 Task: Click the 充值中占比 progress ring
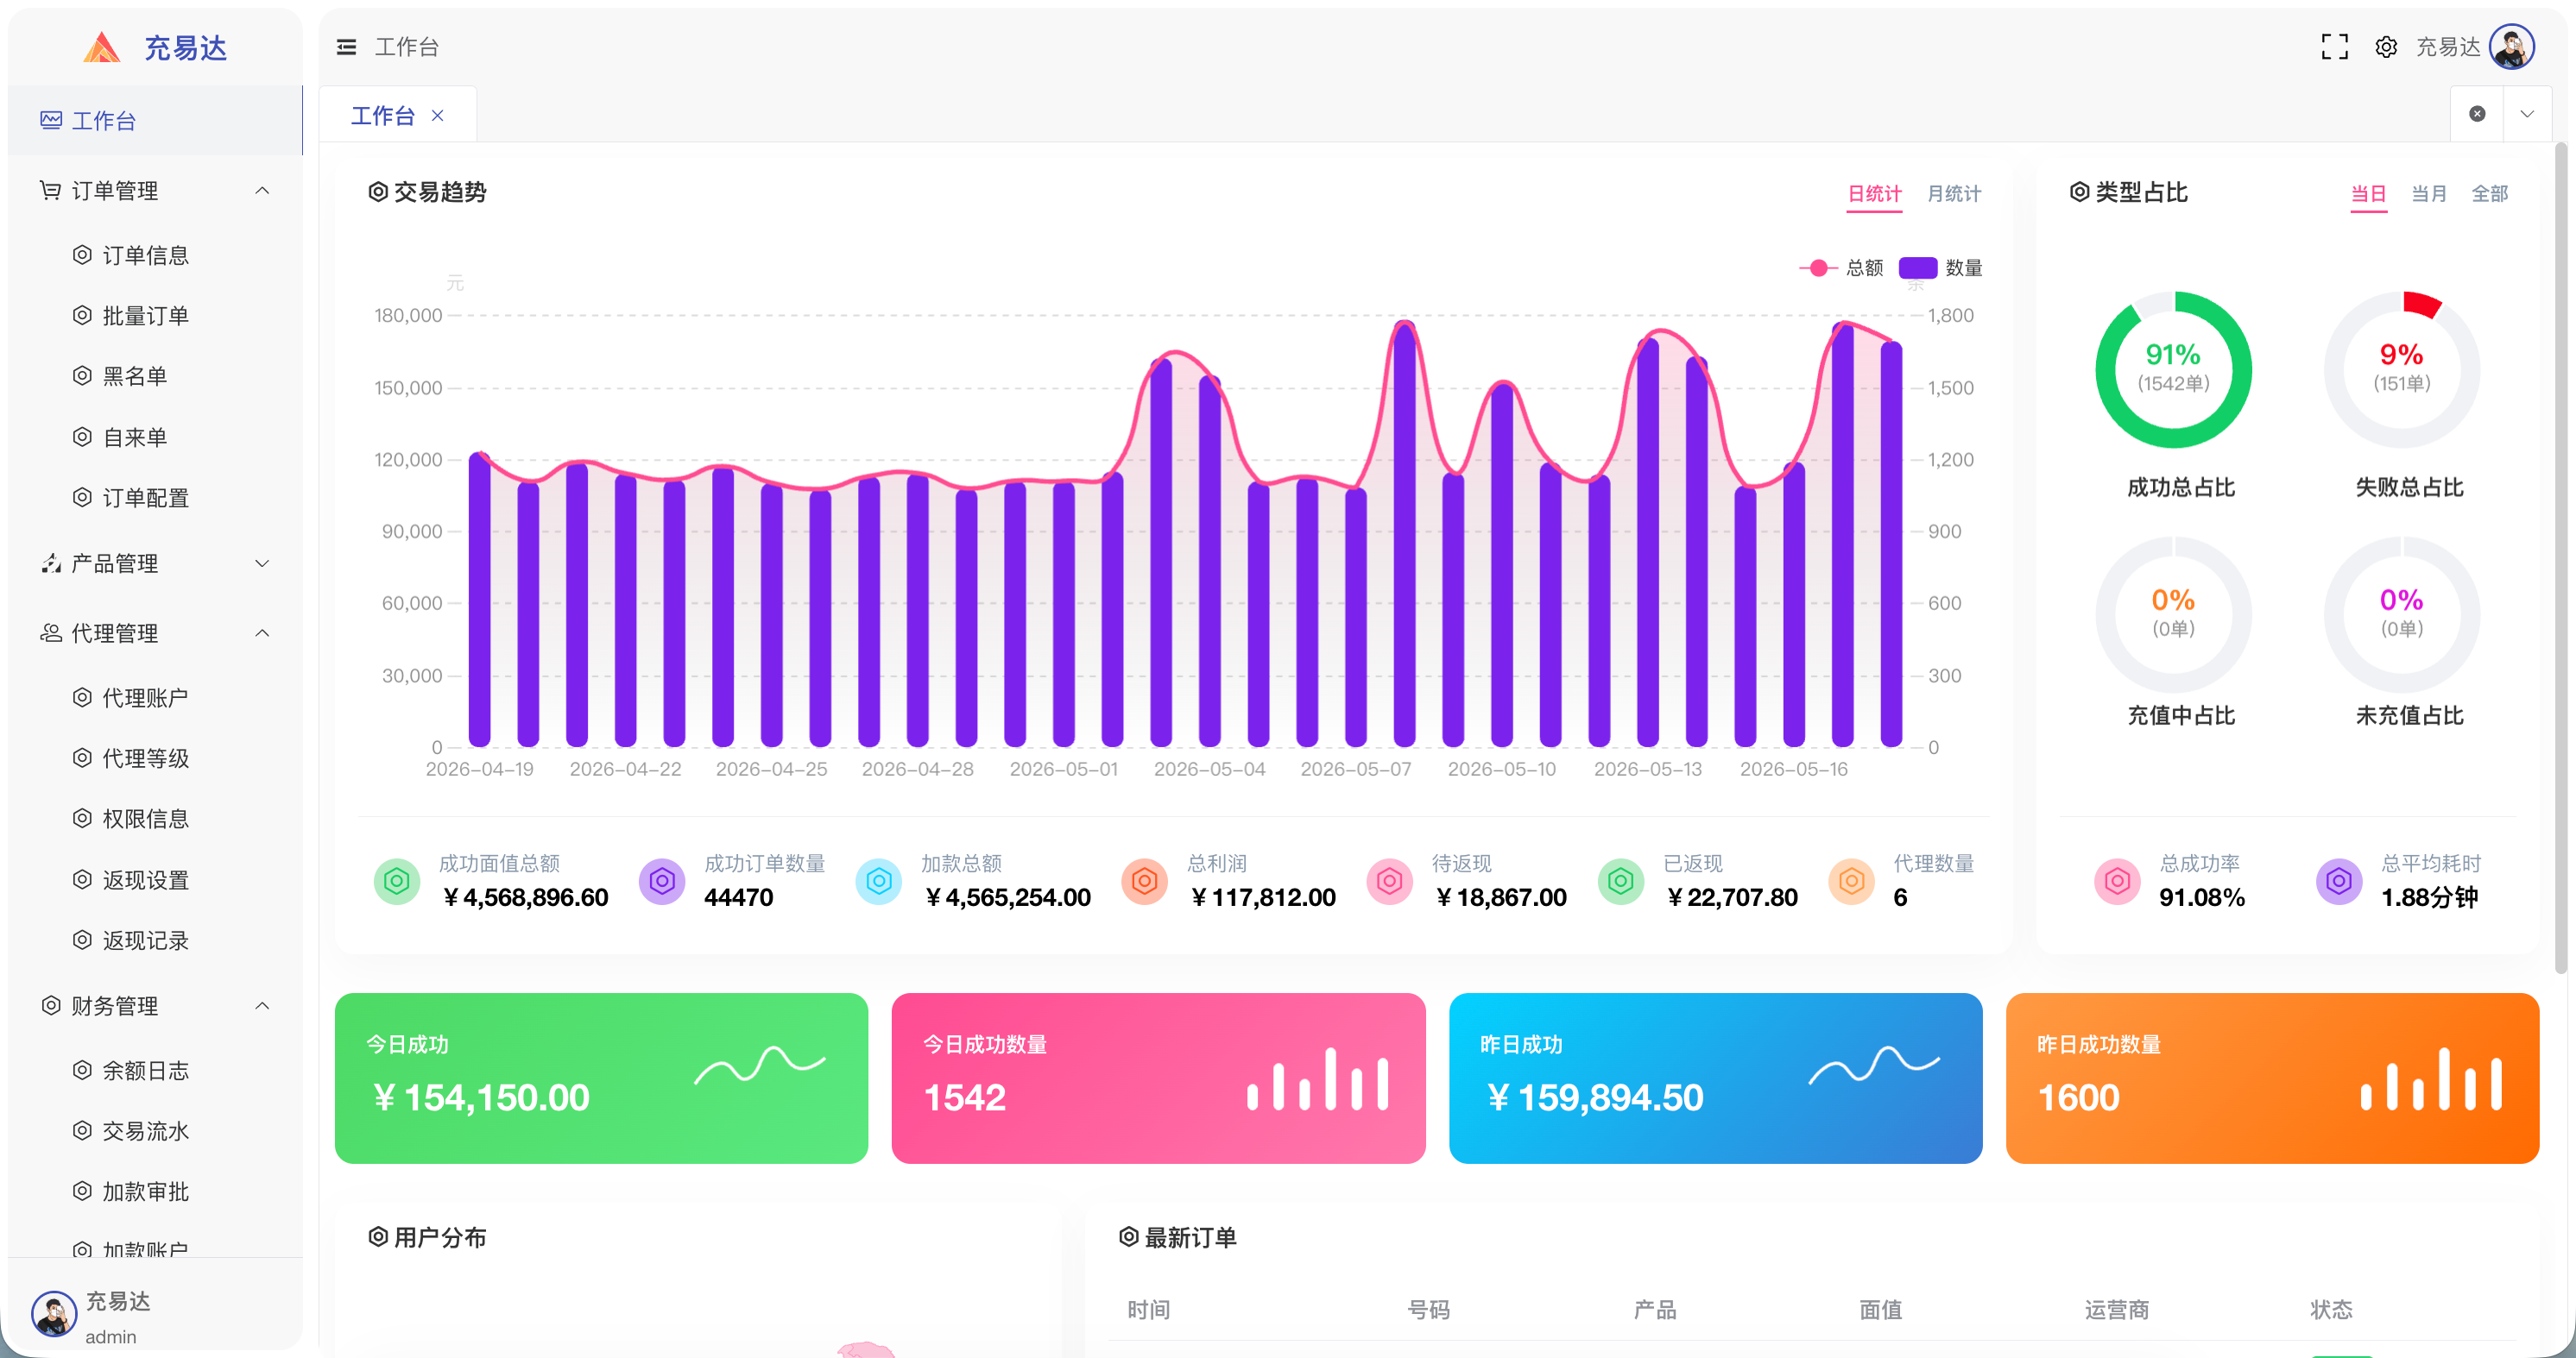coord(2173,614)
